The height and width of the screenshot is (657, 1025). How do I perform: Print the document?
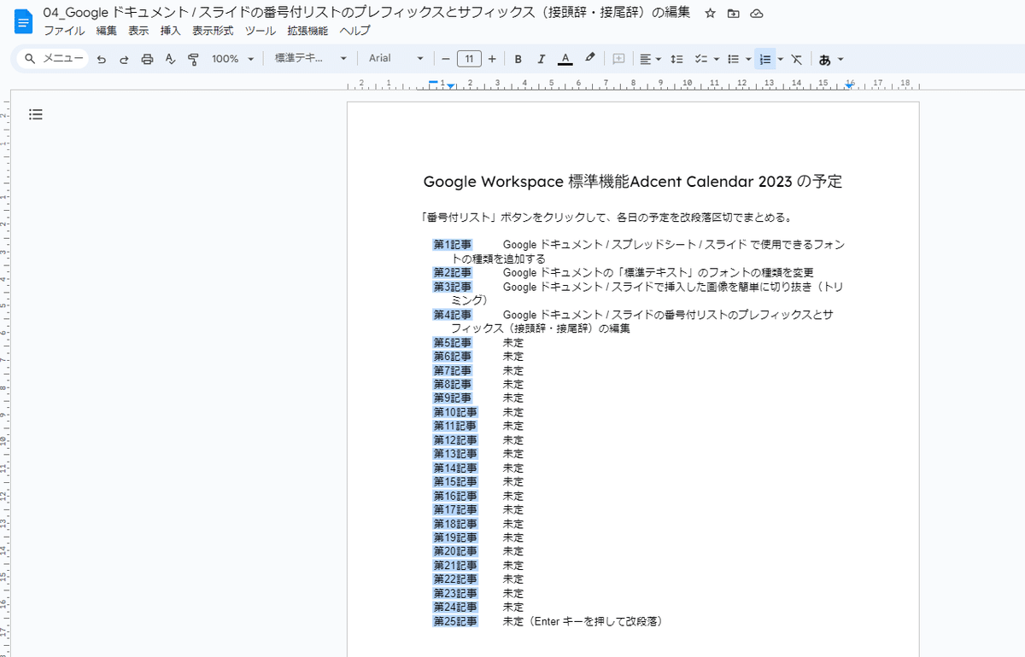click(x=147, y=59)
